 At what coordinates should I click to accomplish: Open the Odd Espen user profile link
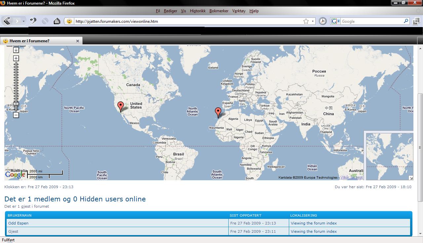coord(18,223)
